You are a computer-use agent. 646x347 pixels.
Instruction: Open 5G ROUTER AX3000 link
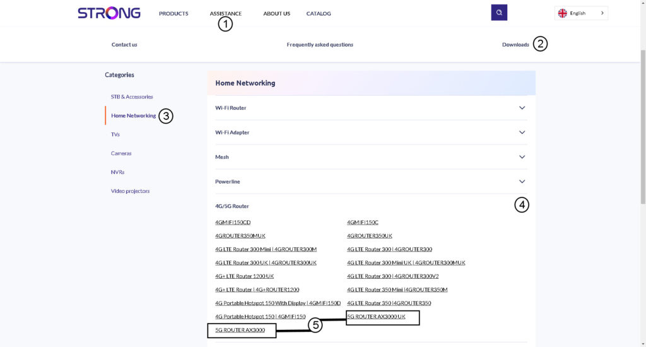coord(240,330)
